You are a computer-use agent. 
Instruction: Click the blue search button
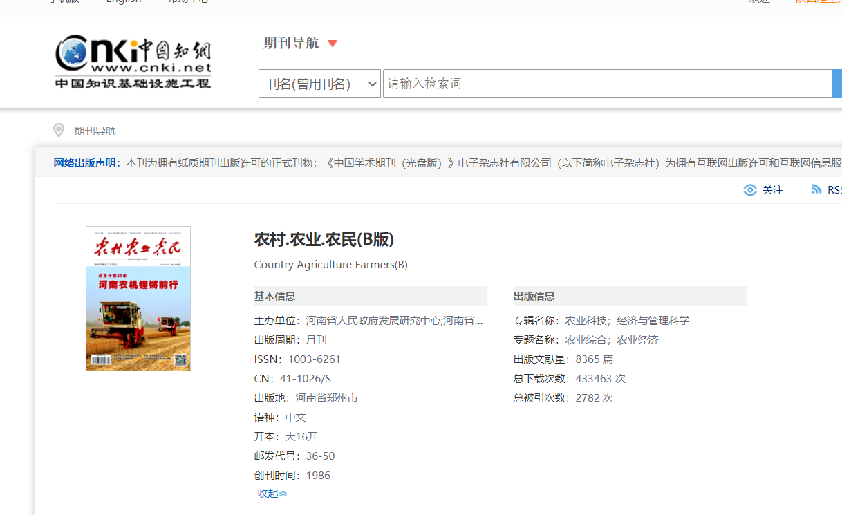836,84
